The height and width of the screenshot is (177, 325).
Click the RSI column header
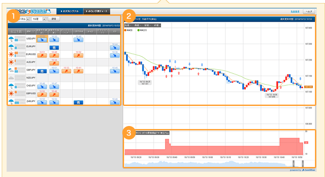click(x=114, y=32)
